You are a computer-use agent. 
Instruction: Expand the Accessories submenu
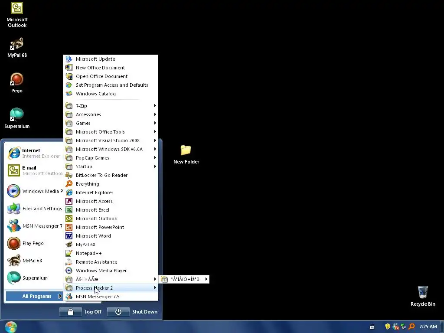pos(111,114)
